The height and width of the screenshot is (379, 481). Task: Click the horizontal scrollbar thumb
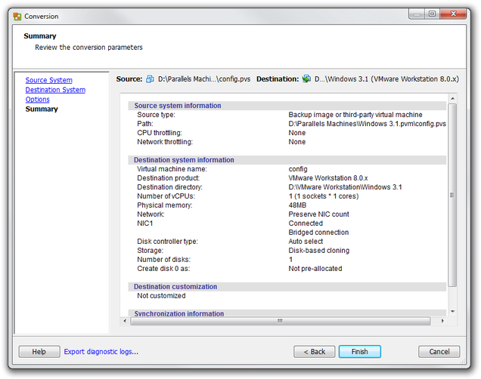pyautogui.click(x=280, y=321)
